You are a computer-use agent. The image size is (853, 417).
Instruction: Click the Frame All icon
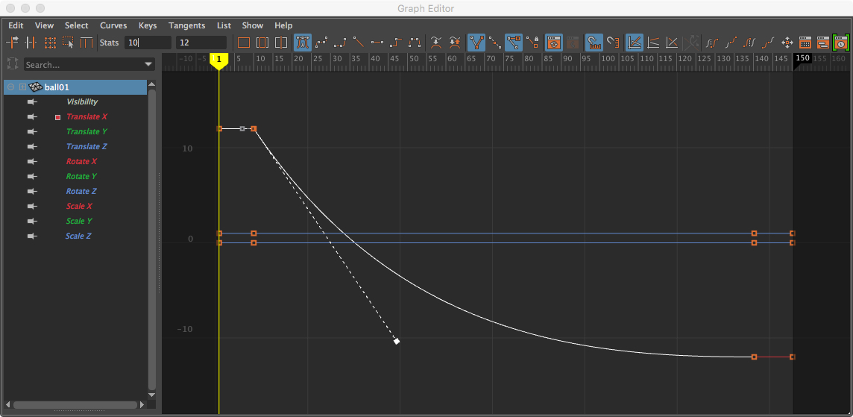244,43
